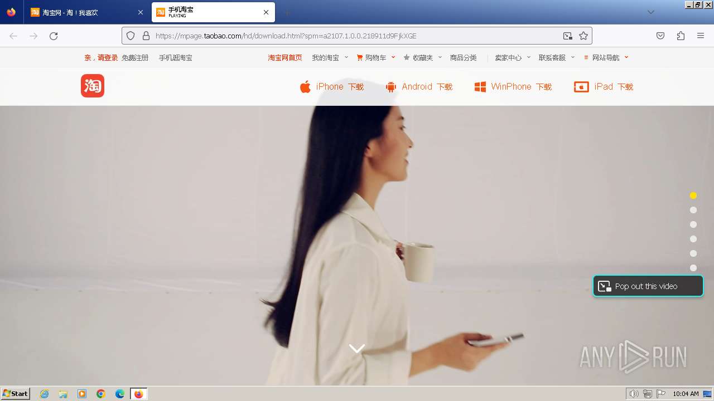Click the Firefox View icon
714x401 pixels.
pos(11,12)
